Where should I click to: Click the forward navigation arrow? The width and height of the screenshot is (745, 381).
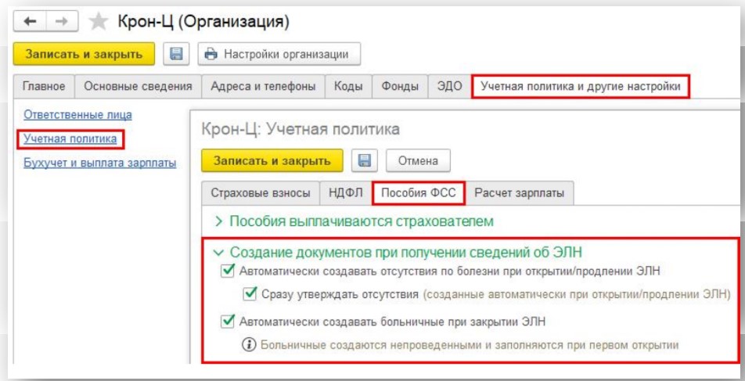60,23
